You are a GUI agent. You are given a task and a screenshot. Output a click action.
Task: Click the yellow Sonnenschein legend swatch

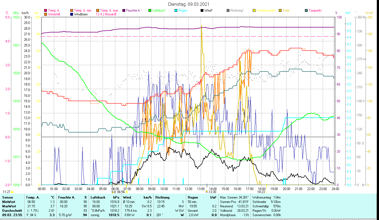point(254,10)
